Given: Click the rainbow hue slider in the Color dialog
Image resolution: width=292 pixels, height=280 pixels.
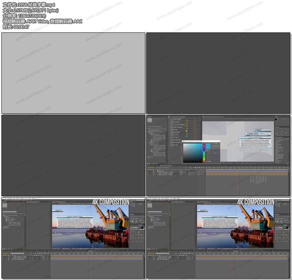Looking at the screenshot, I should click(204, 153).
